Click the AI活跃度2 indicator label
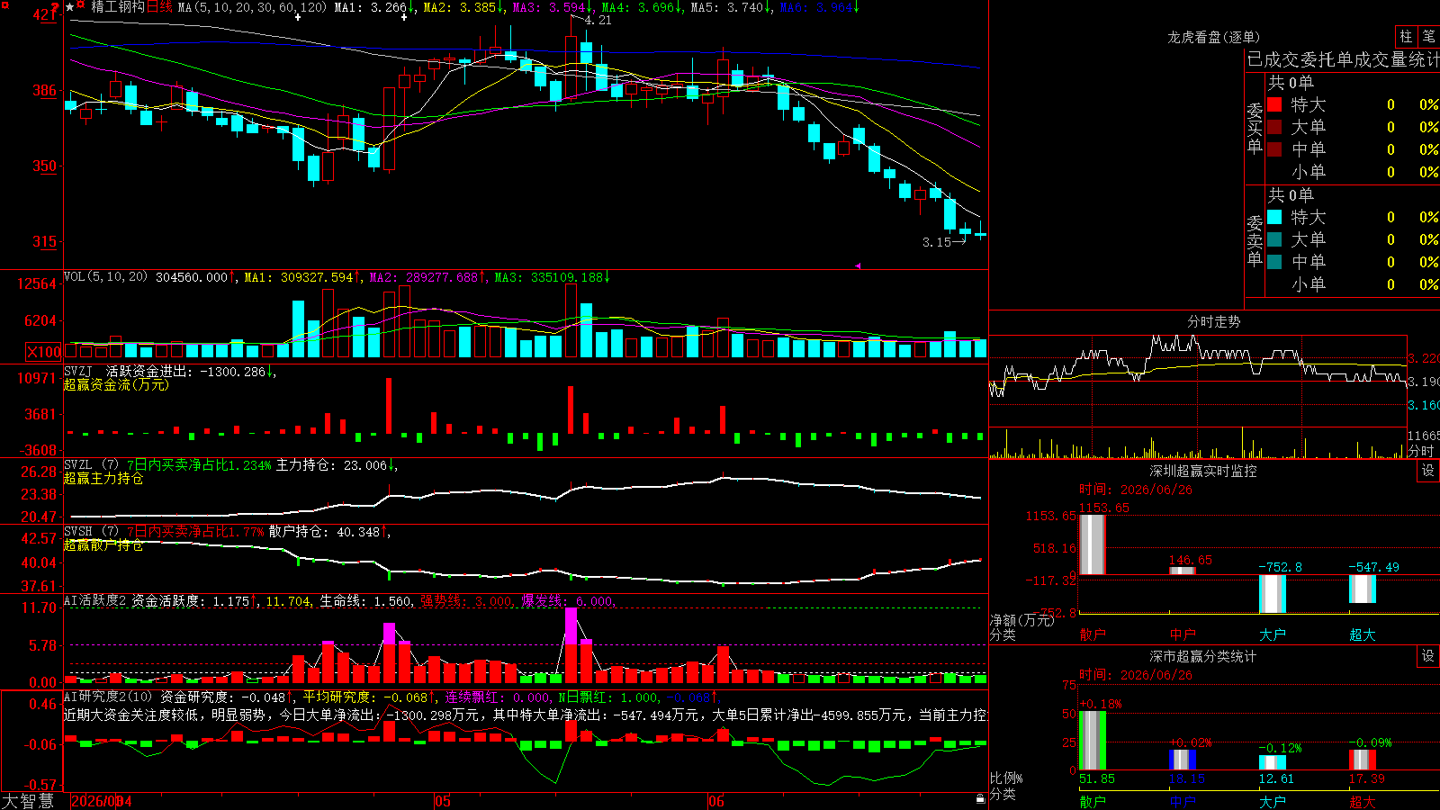Image resolution: width=1440 pixels, height=810 pixels. coord(95,601)
